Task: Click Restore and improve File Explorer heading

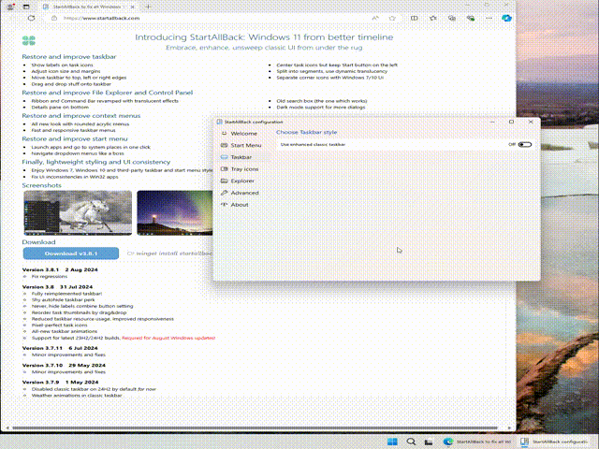Action: pyautogui.click(x=108, y=93)
